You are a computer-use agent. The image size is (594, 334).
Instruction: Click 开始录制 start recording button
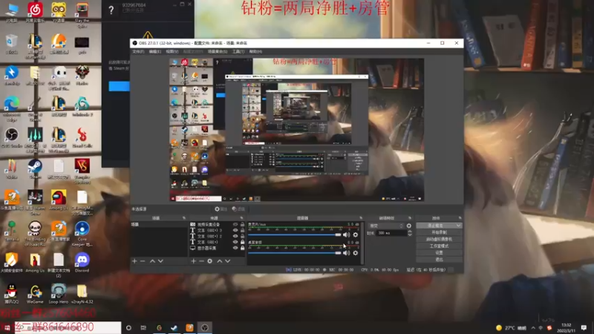click(x=439, y=232)
